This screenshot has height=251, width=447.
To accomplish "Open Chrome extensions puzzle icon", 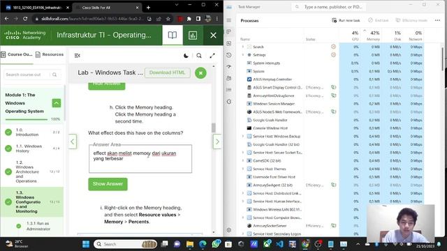I will pyautogui.click(x=189, y=19).
